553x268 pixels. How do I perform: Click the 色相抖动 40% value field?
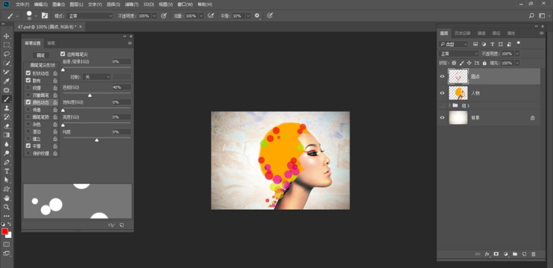click(x=122, y=87)
